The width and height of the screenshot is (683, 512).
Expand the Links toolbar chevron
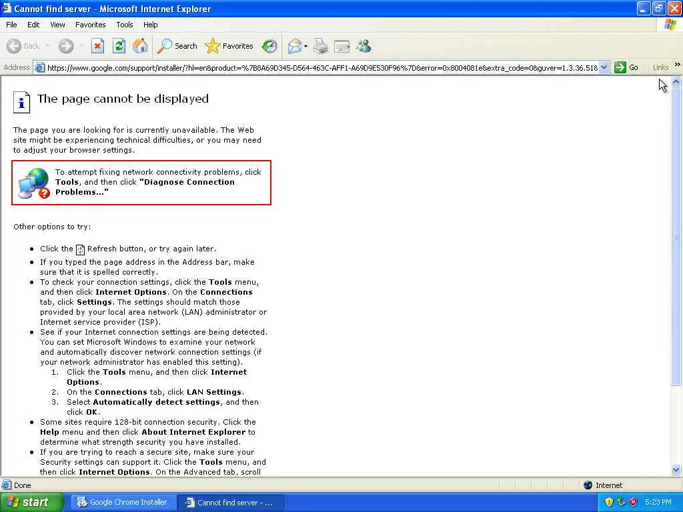point(678,65)
